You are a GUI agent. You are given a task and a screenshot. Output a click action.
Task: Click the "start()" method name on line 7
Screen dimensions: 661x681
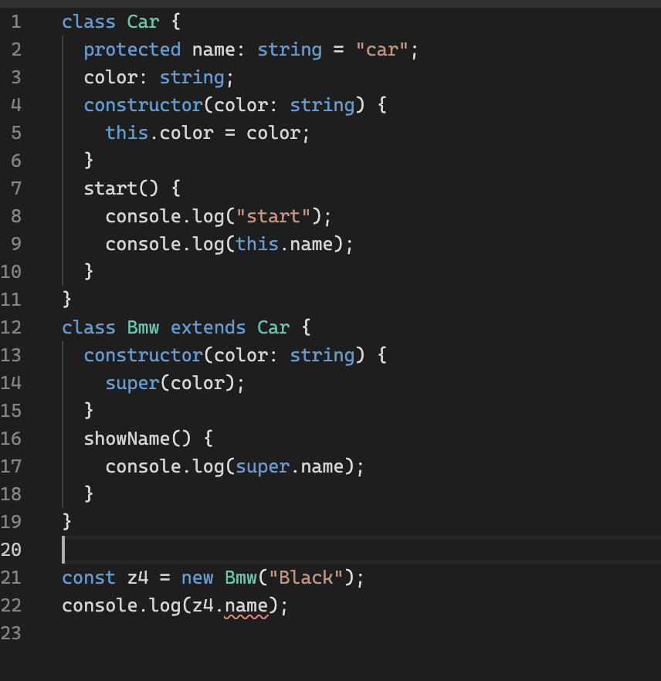(x=121, y=188)
